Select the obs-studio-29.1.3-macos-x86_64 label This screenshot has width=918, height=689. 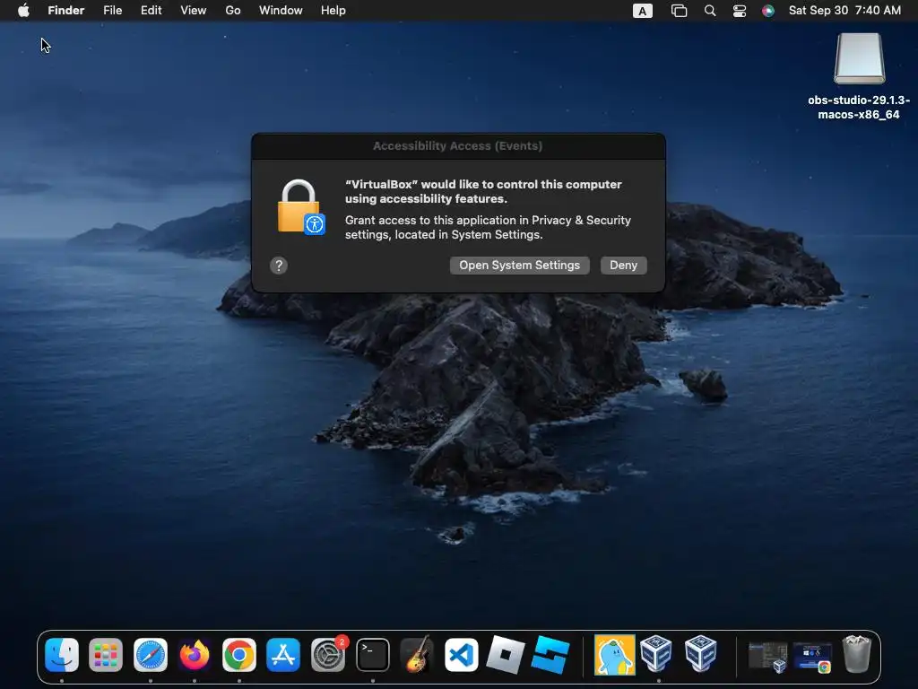(859, 108)
